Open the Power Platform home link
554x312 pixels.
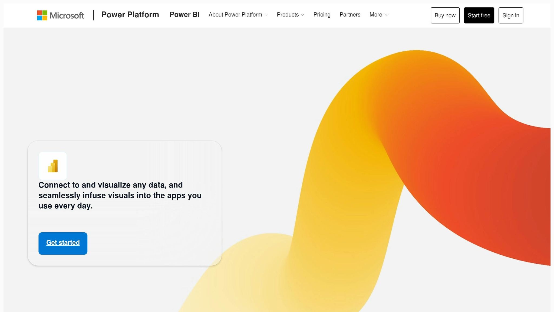coord(130,15)
